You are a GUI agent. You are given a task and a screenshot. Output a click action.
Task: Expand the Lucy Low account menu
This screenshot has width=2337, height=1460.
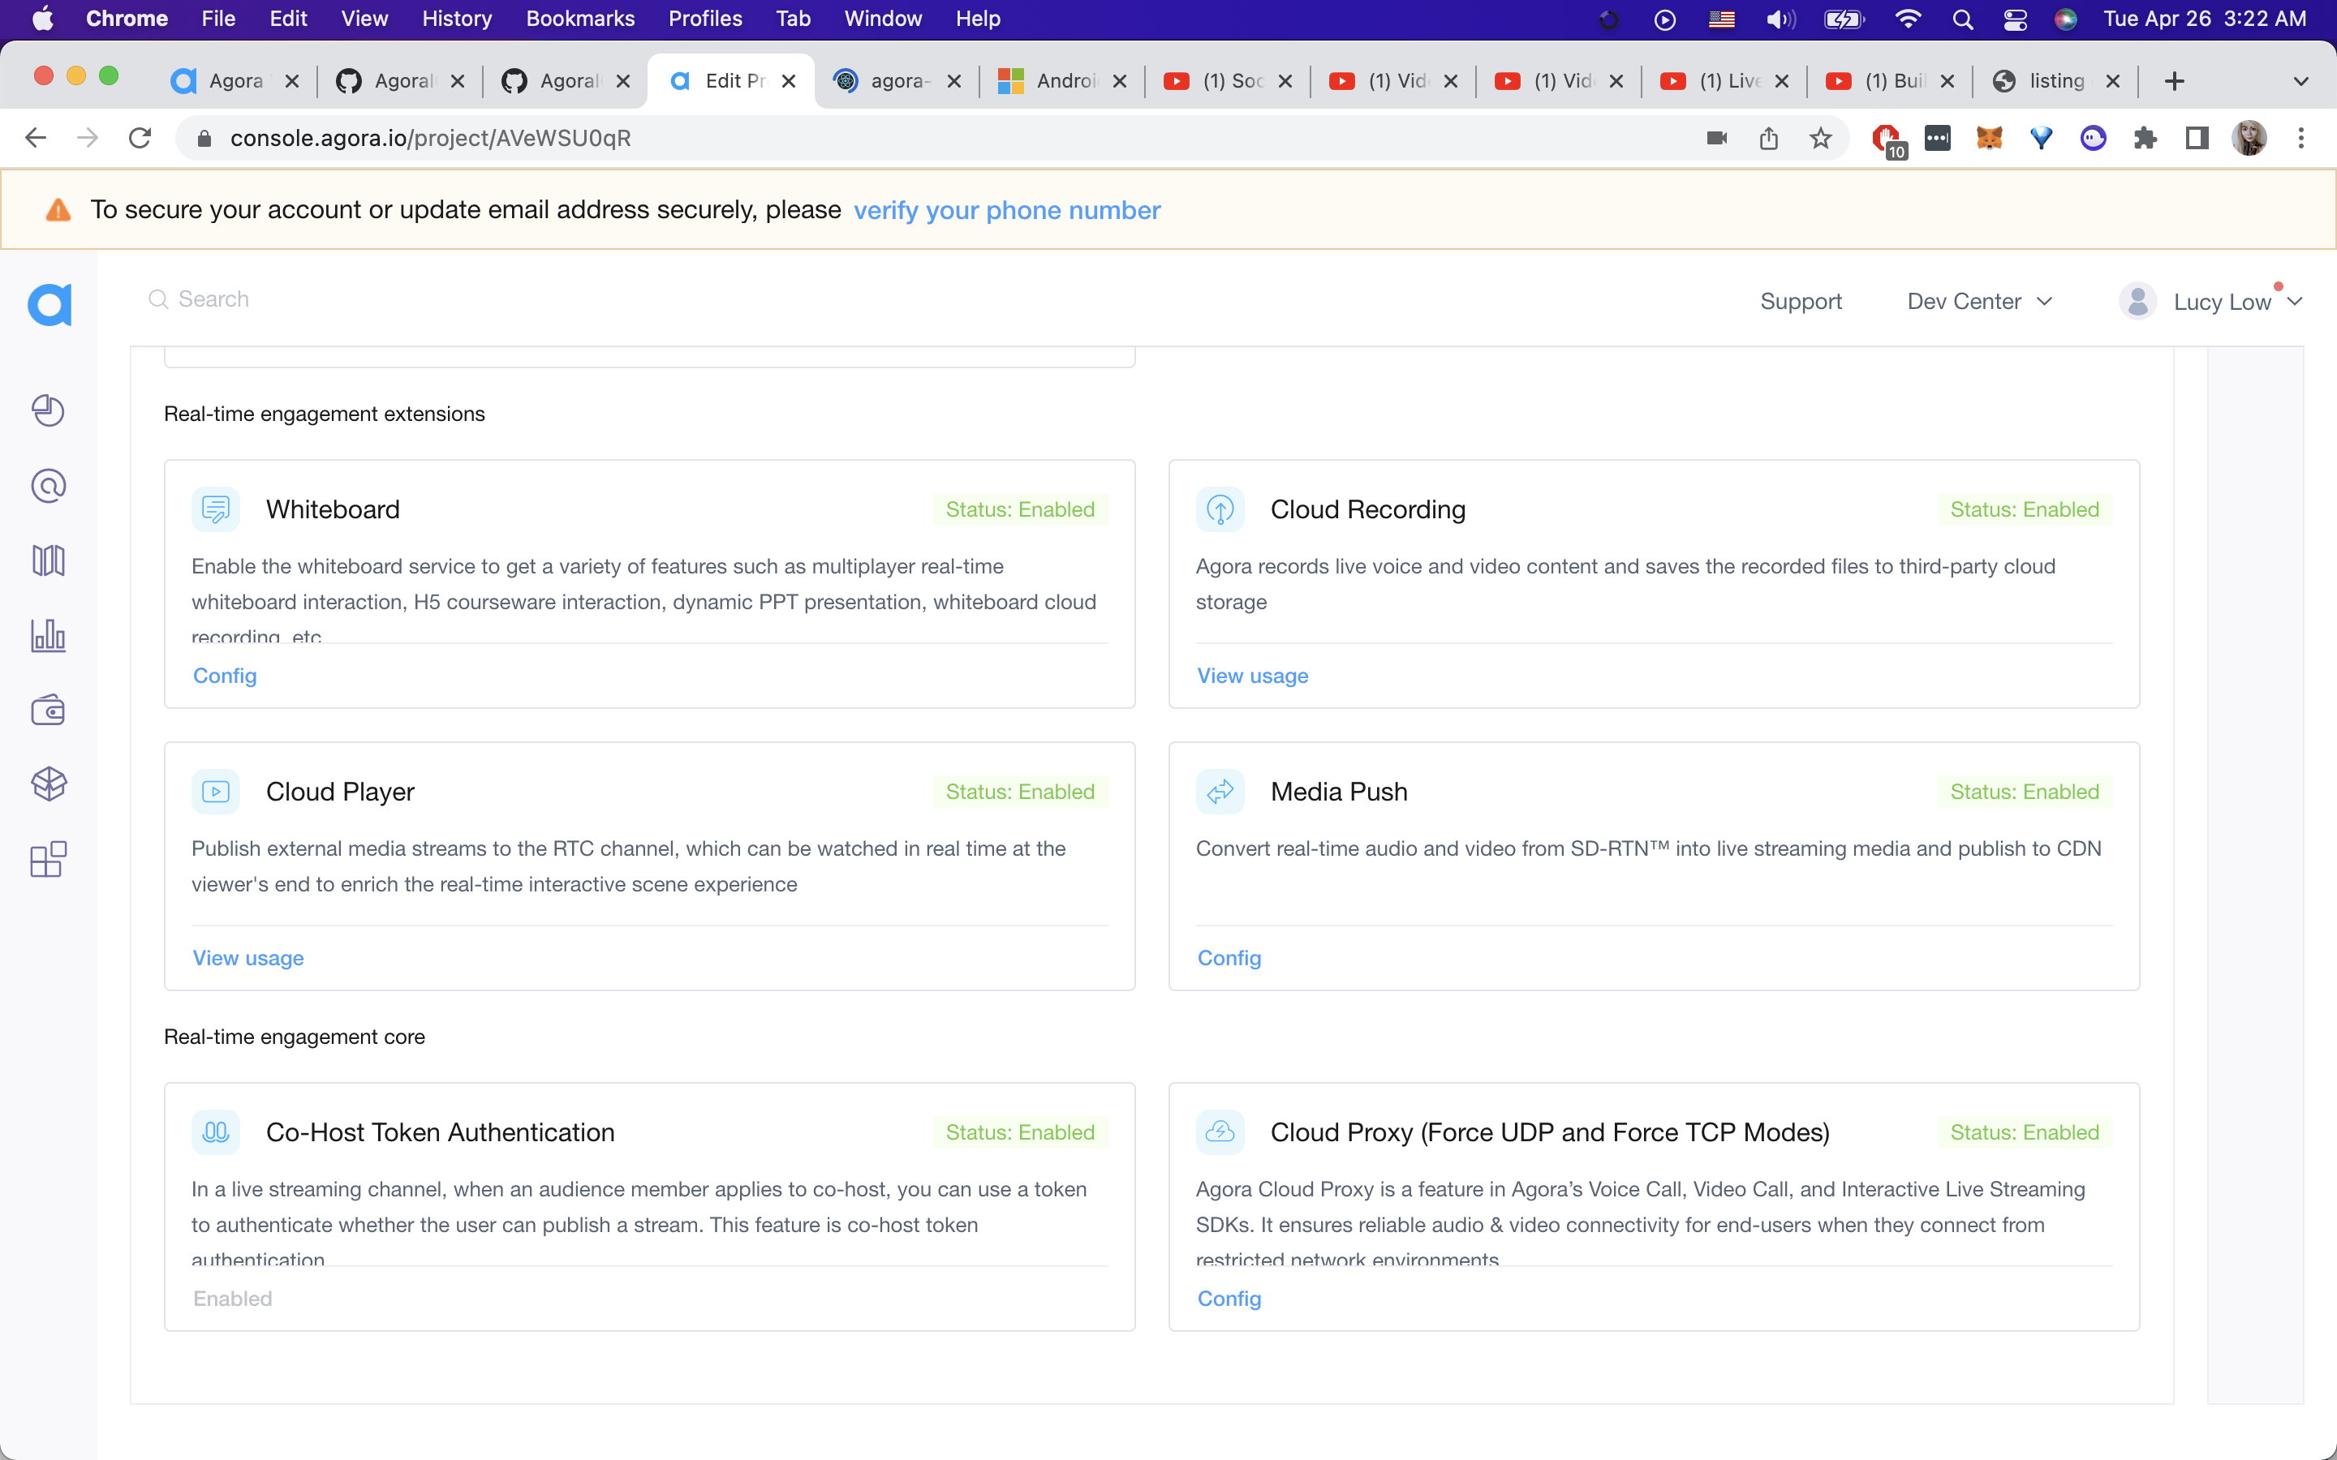[2220, 303]
